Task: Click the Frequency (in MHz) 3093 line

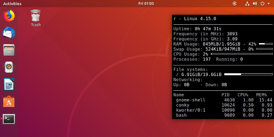Action: (205, 34)
